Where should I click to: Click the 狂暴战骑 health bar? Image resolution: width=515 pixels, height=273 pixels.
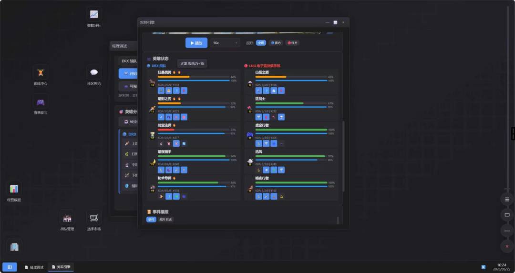(194, 77)
